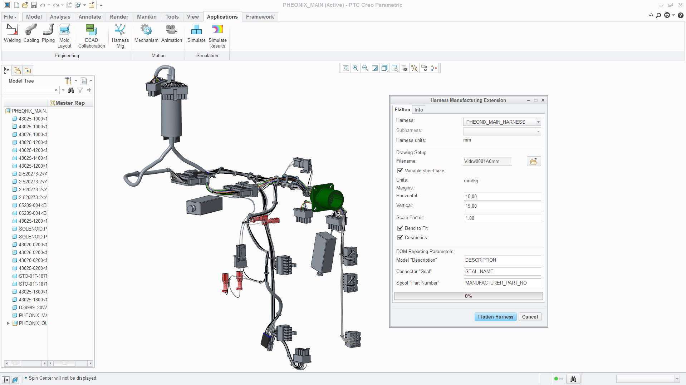Viewport: 686px width, 385px height.
Task: Uncheck the Cosmetics checkbox
Action: pyautogui.click(x=400, y=237)
